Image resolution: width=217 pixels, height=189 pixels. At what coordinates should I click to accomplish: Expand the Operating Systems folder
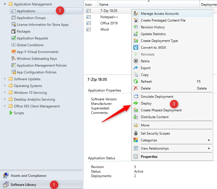click(x=5, y=86)
